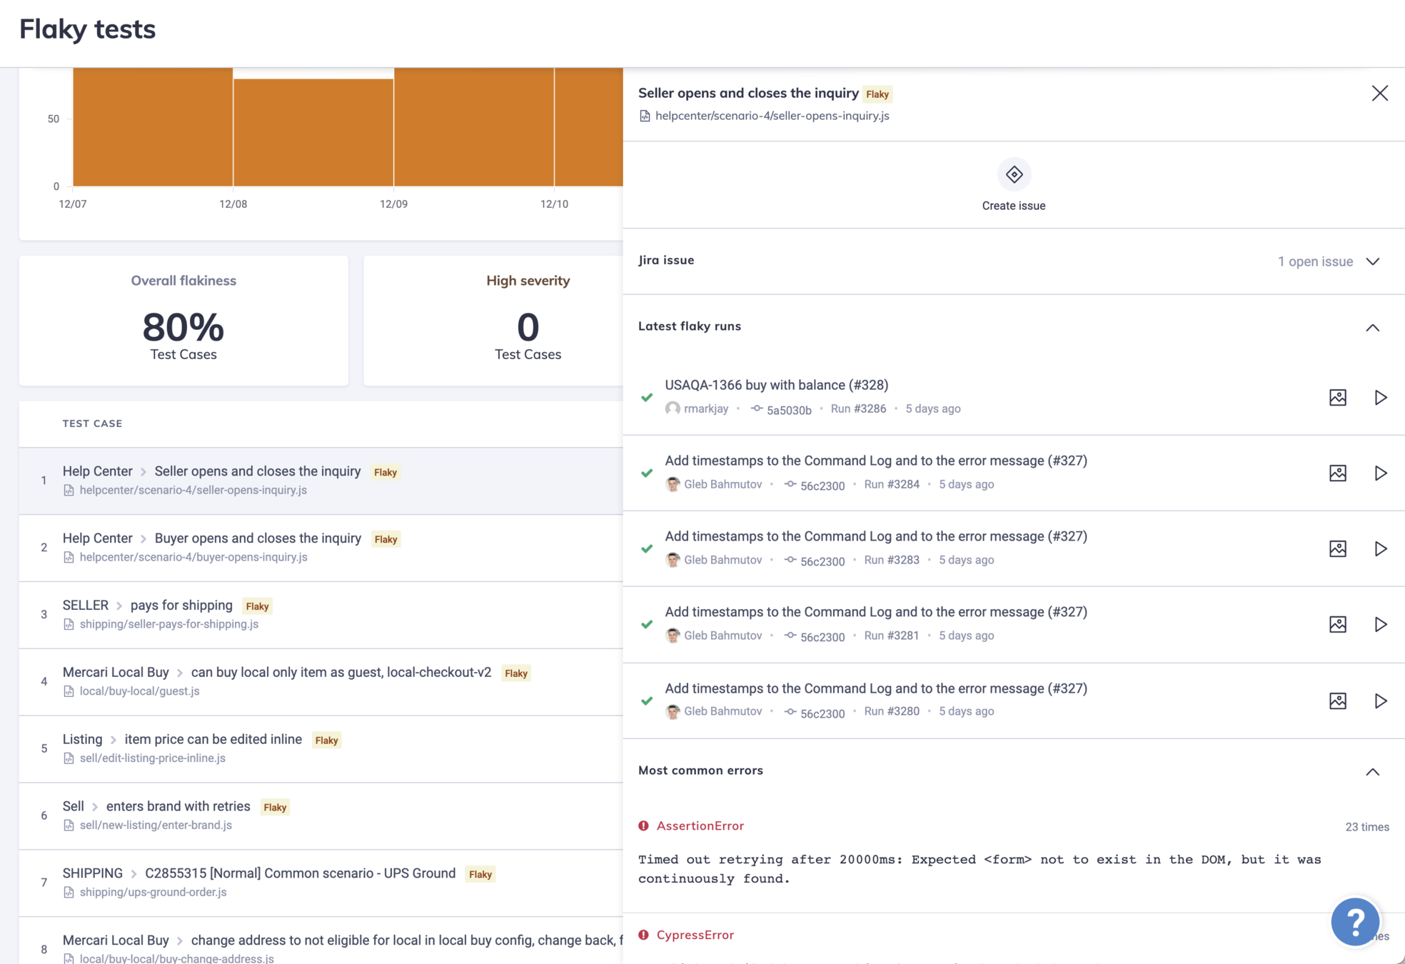Open the AssertionError error entry
The image size is (1405, 964).
coord(700,826)
